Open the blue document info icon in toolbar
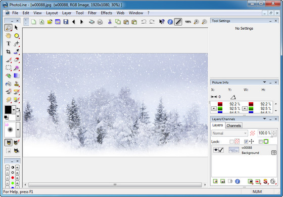 point(170,22)
